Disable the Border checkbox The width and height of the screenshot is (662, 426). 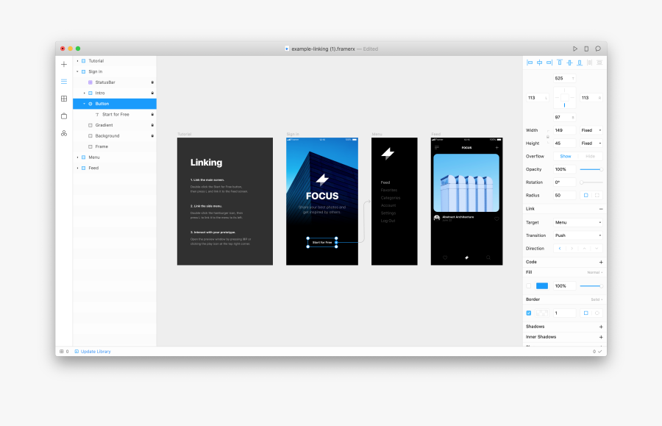click(528, 313)
